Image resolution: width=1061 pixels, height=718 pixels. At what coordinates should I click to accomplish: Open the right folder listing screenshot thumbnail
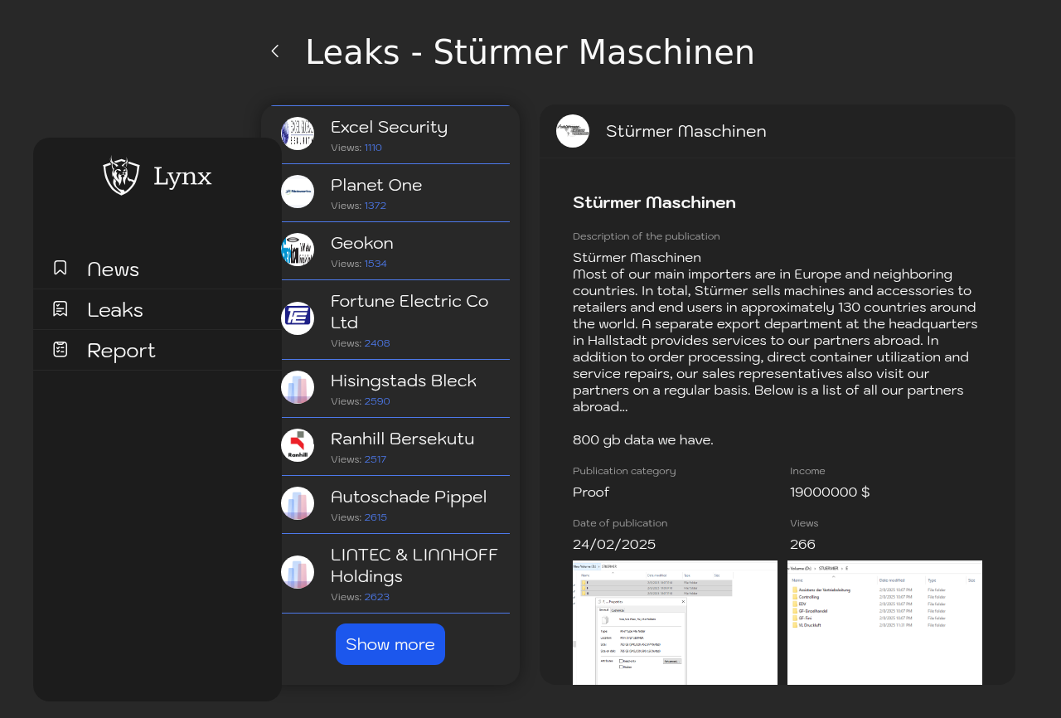pyautogui.click(x=884, y=623)
